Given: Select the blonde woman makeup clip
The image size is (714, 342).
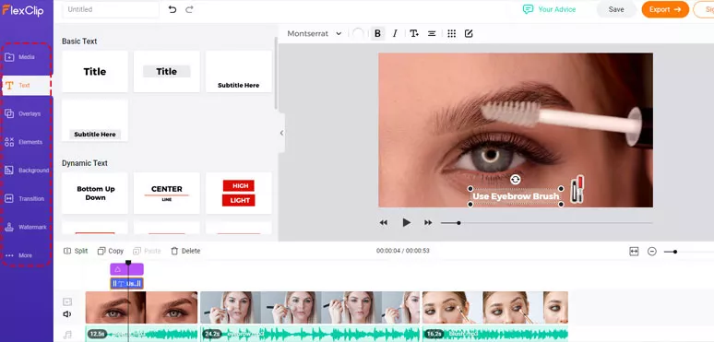Looking at the screenshot, I should [x=310, y=308].
